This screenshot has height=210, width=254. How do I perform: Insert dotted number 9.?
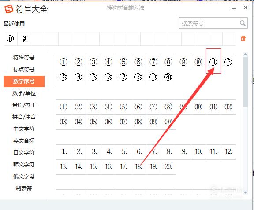point(183,152)
